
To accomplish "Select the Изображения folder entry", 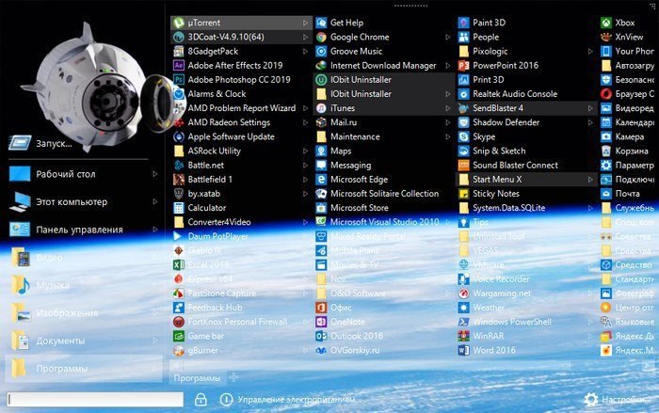I will click(84, 312).
